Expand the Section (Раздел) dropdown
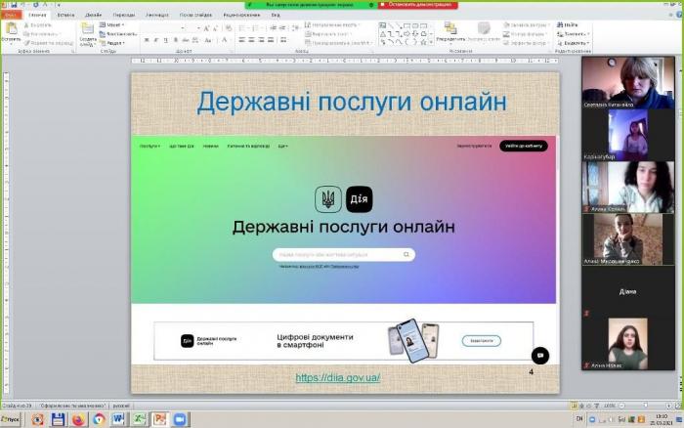 (114, 43)
